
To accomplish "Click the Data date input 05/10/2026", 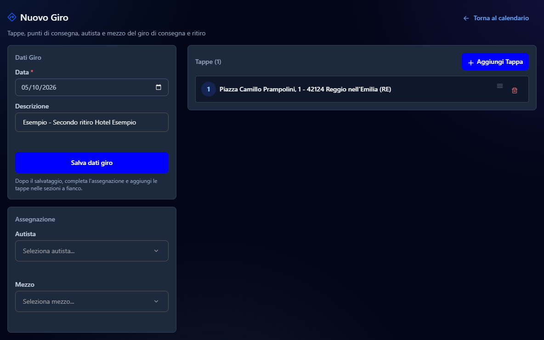I will 92,87.
